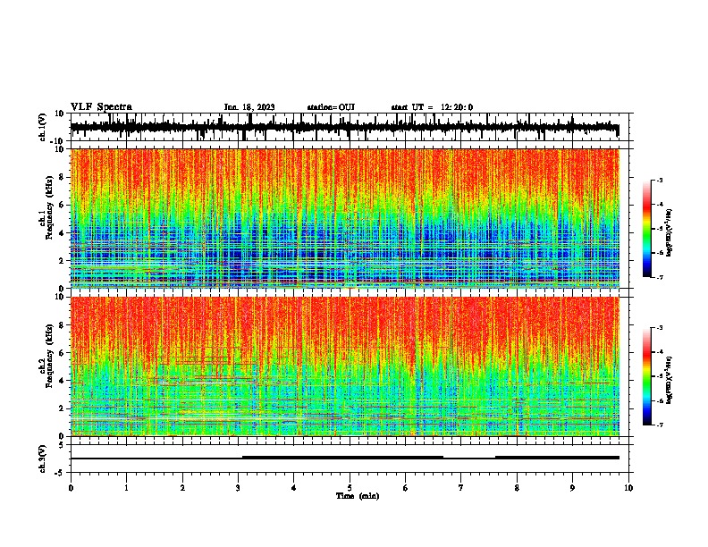Click the ch.3 black voltage trace line
Screen dimensions: 708x547
345,458
